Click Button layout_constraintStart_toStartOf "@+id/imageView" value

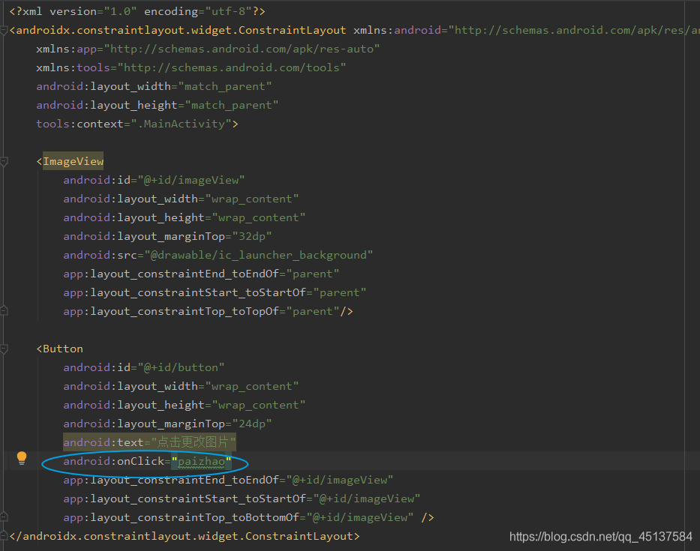pos(367,499)
